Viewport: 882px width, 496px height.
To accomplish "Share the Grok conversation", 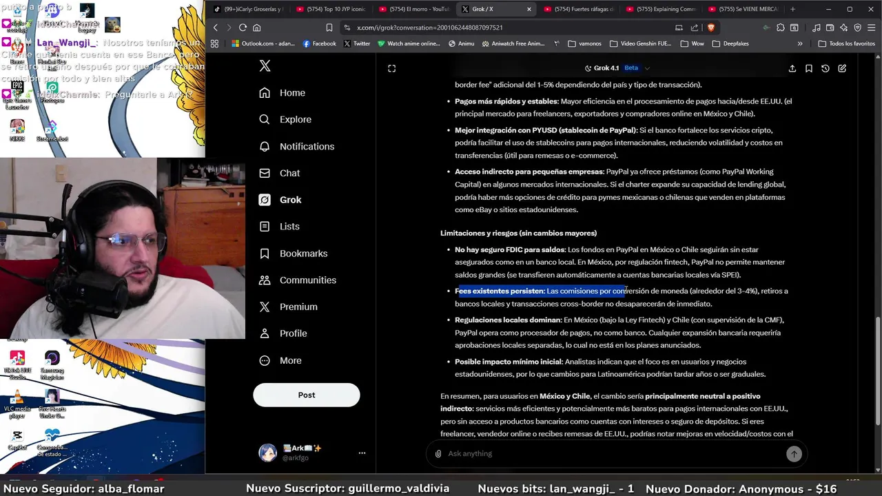I will [792, 68].
